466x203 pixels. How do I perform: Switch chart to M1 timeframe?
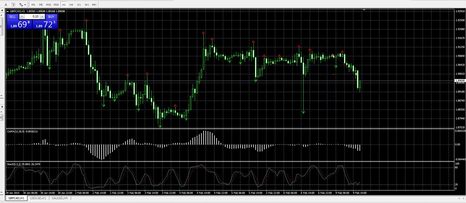click(x=33, y=5)
